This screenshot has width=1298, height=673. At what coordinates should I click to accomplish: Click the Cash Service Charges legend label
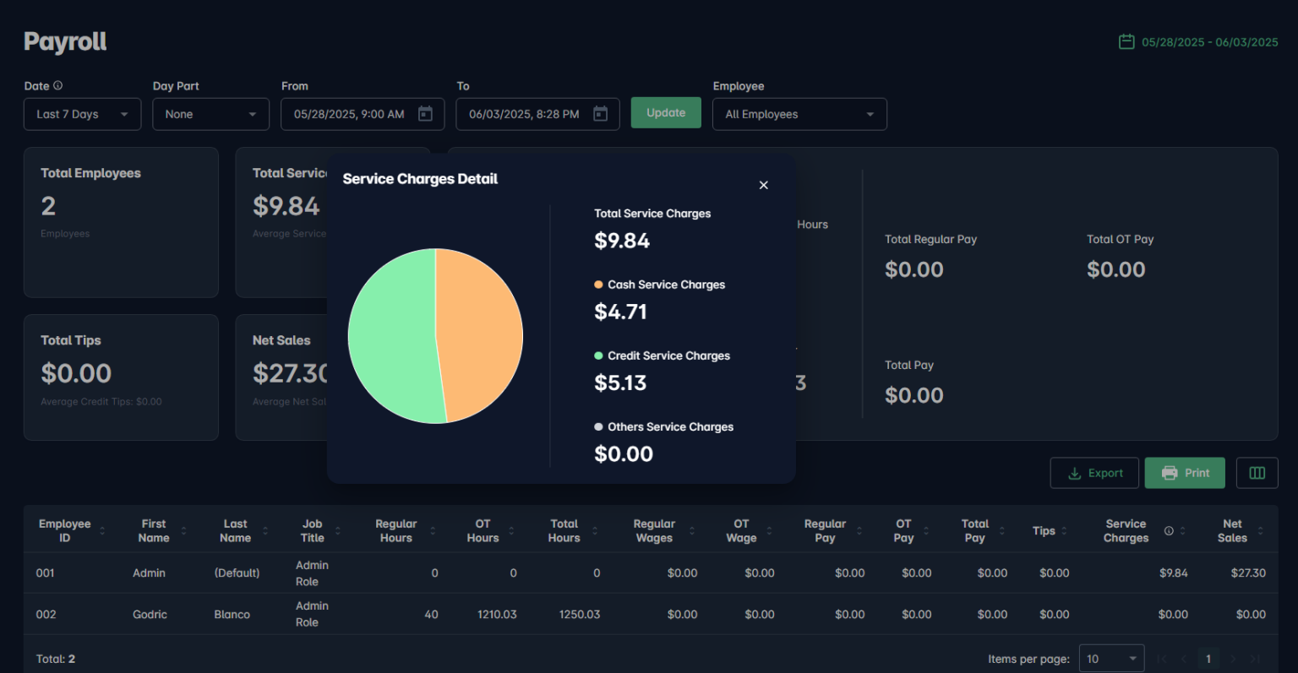point(666,285)
